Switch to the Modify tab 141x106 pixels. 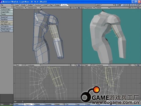[x=23, y=5]
